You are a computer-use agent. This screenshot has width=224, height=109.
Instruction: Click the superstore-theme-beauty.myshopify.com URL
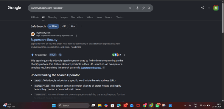coord(55,35)
